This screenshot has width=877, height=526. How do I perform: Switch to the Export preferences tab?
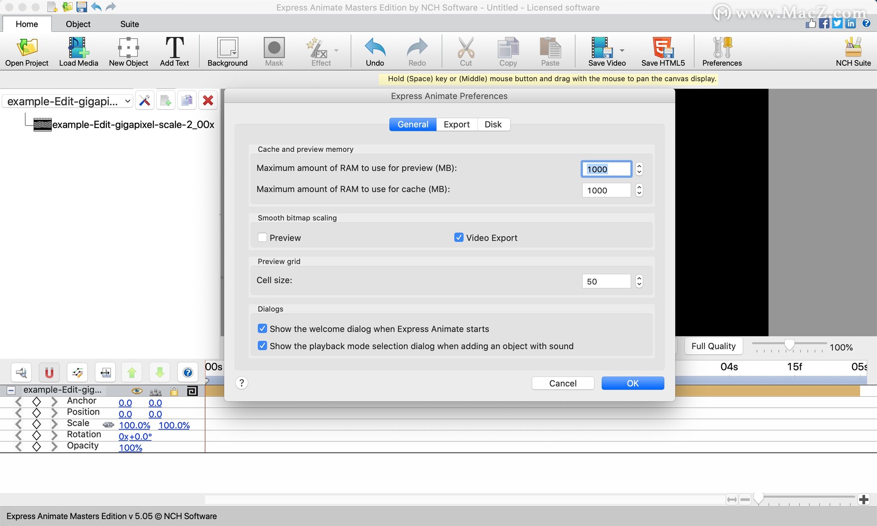(x=457, y=124)
